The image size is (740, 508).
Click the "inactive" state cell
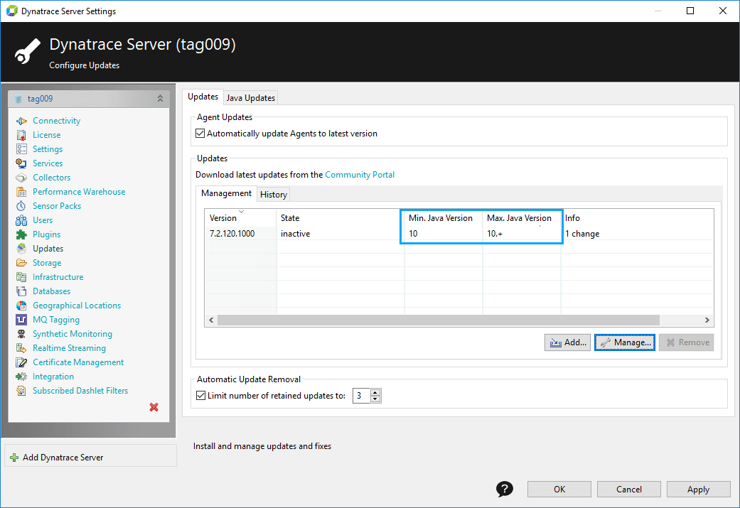click(296, 234)
